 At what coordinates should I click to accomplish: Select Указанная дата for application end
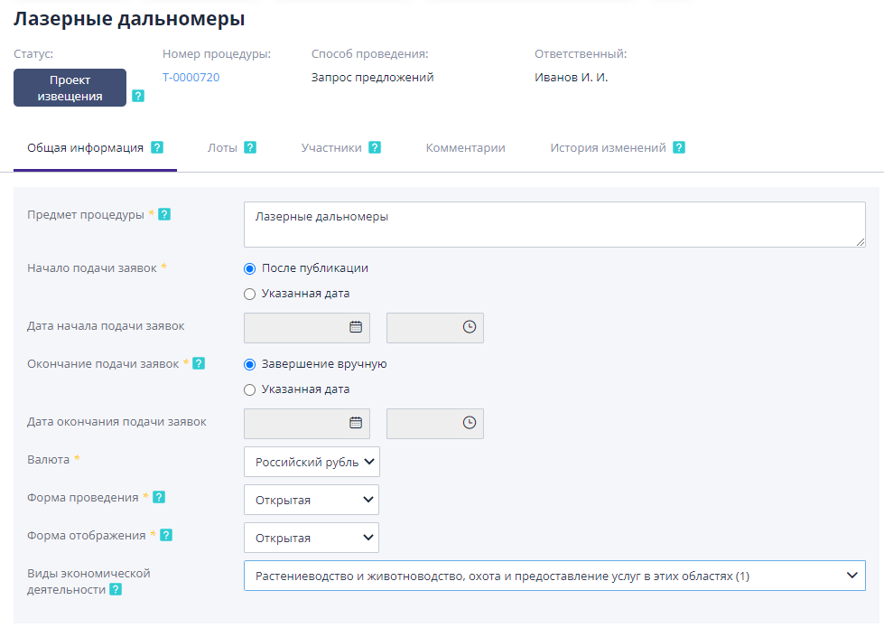[249, 389]
